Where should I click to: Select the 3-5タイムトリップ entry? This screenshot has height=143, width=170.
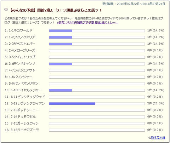click(20, 57)
